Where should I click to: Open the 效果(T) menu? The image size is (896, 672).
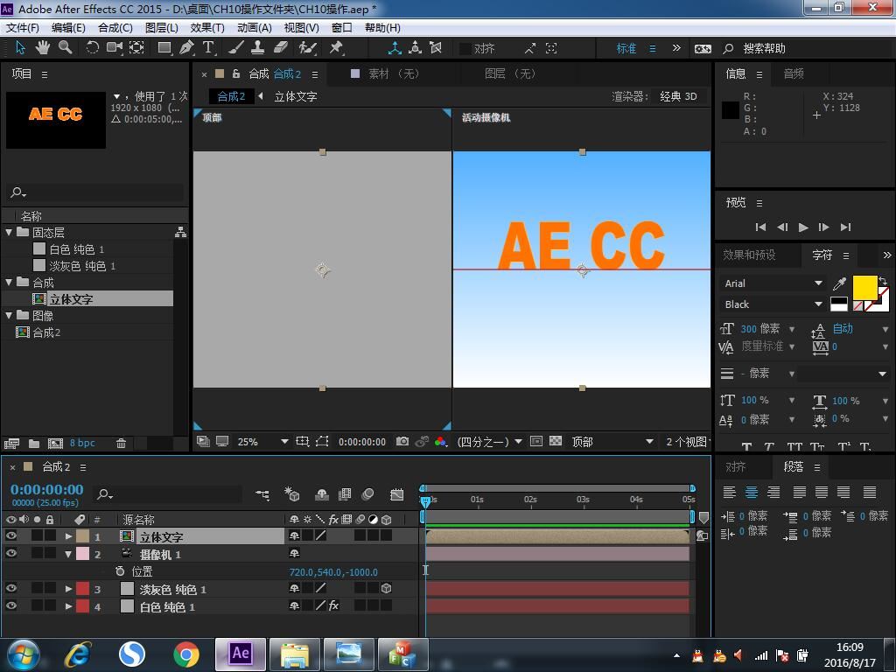207,27
